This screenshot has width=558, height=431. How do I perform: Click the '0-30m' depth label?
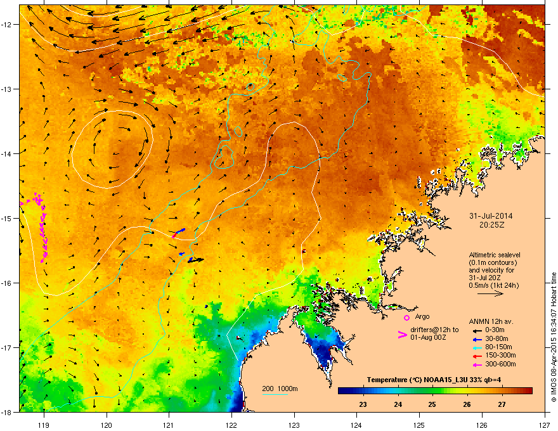[x=495, y=330]
